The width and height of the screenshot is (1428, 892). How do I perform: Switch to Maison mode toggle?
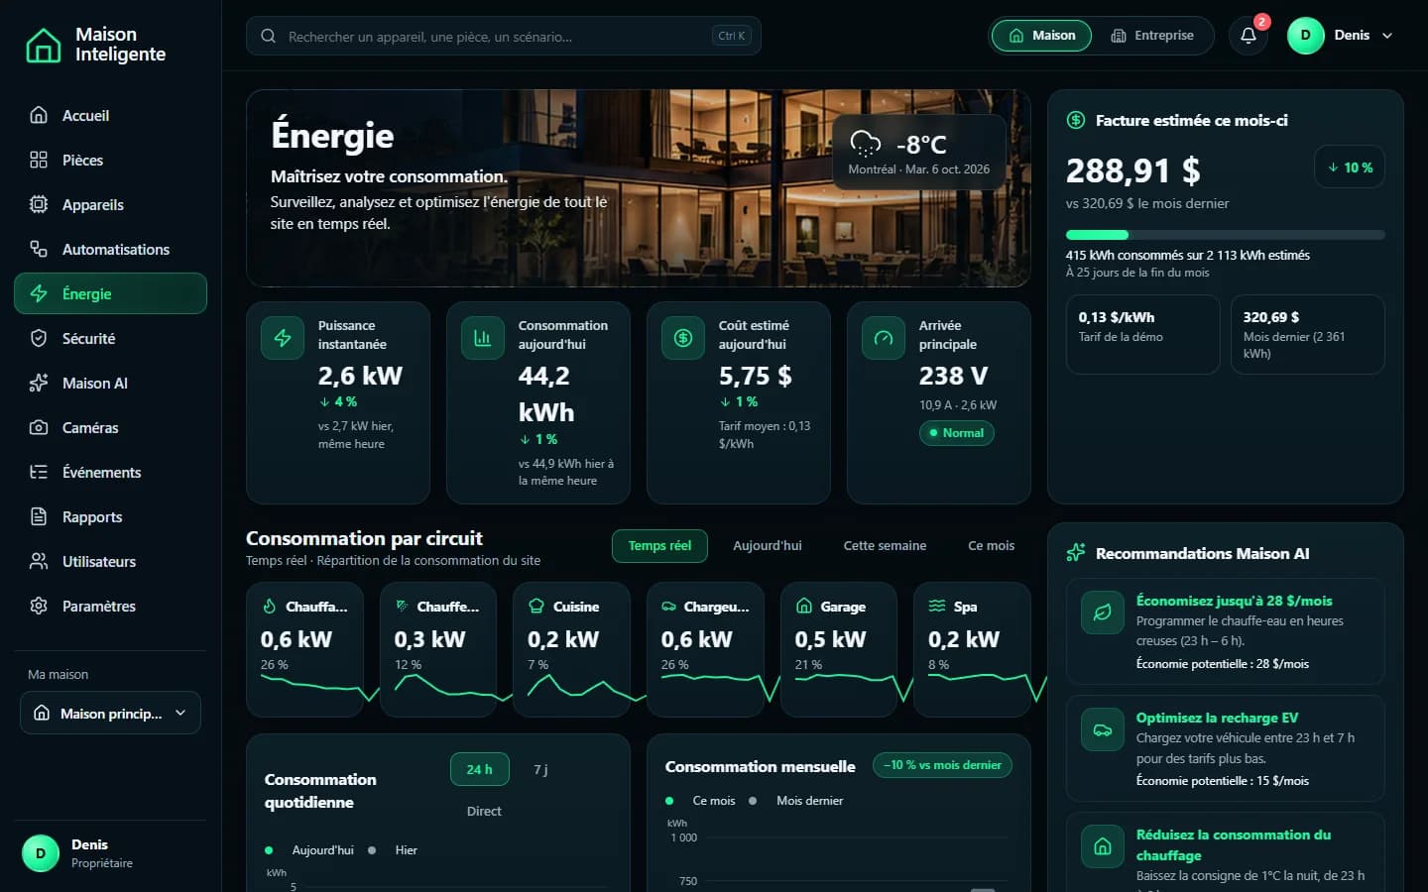[x=1041, y=36]
